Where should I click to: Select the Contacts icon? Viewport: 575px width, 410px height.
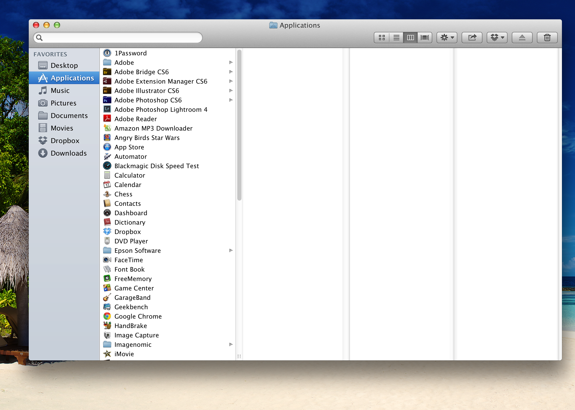tap(107, 203)
